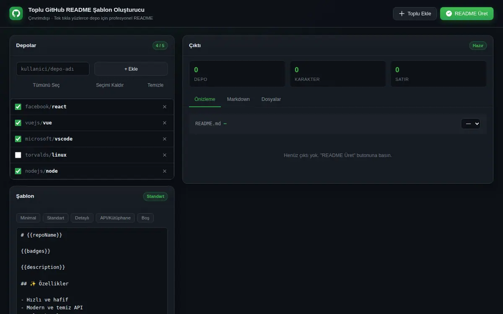Click the {{badges}} line in template

click(36, 251)
